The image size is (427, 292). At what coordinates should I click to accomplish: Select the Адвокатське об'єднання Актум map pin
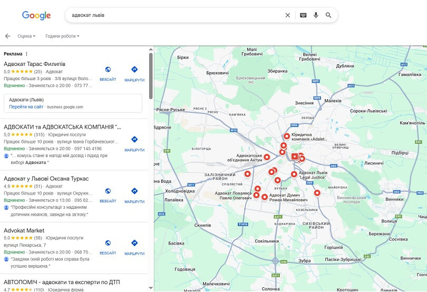pyautogui.click(x=267, y=157)
